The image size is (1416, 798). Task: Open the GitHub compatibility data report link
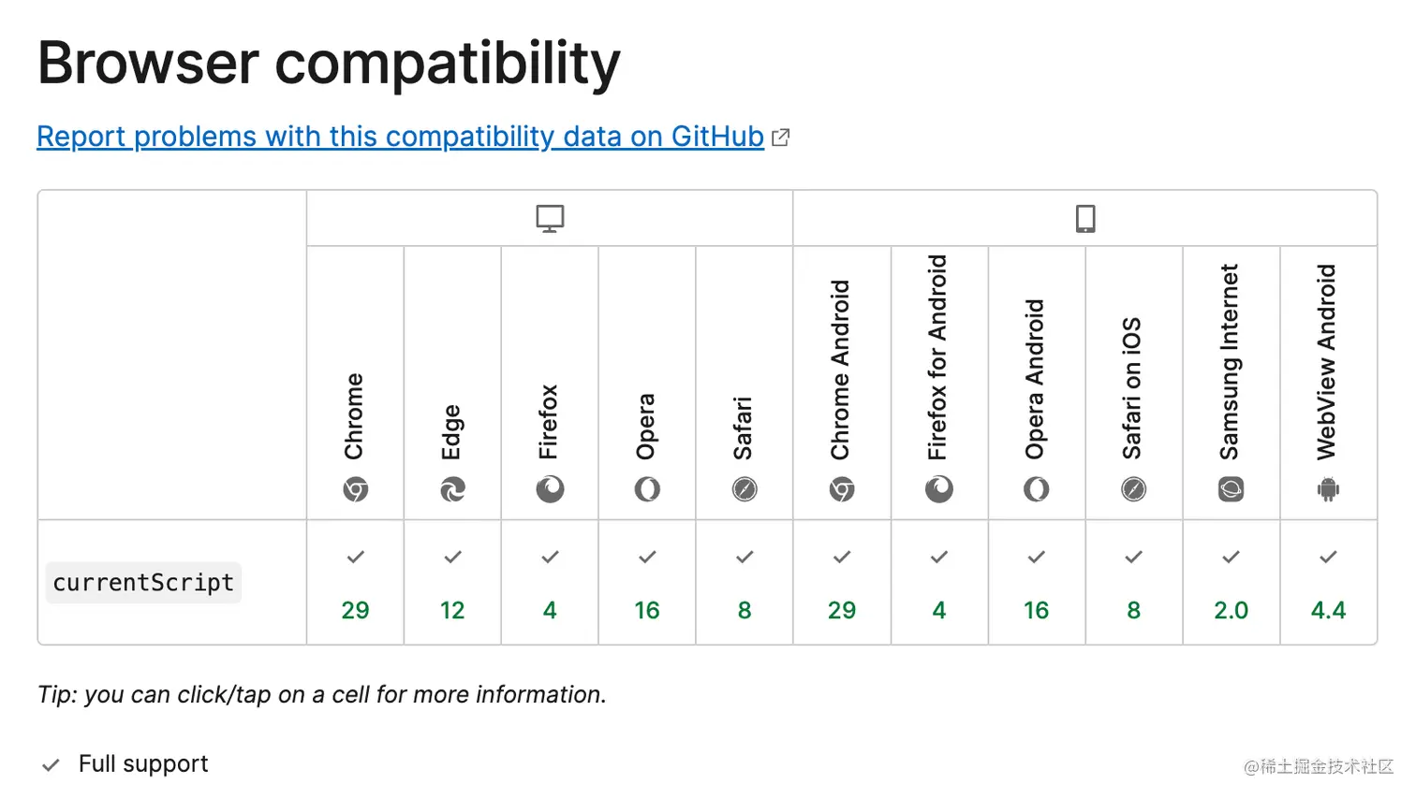[x=401, y=137]
